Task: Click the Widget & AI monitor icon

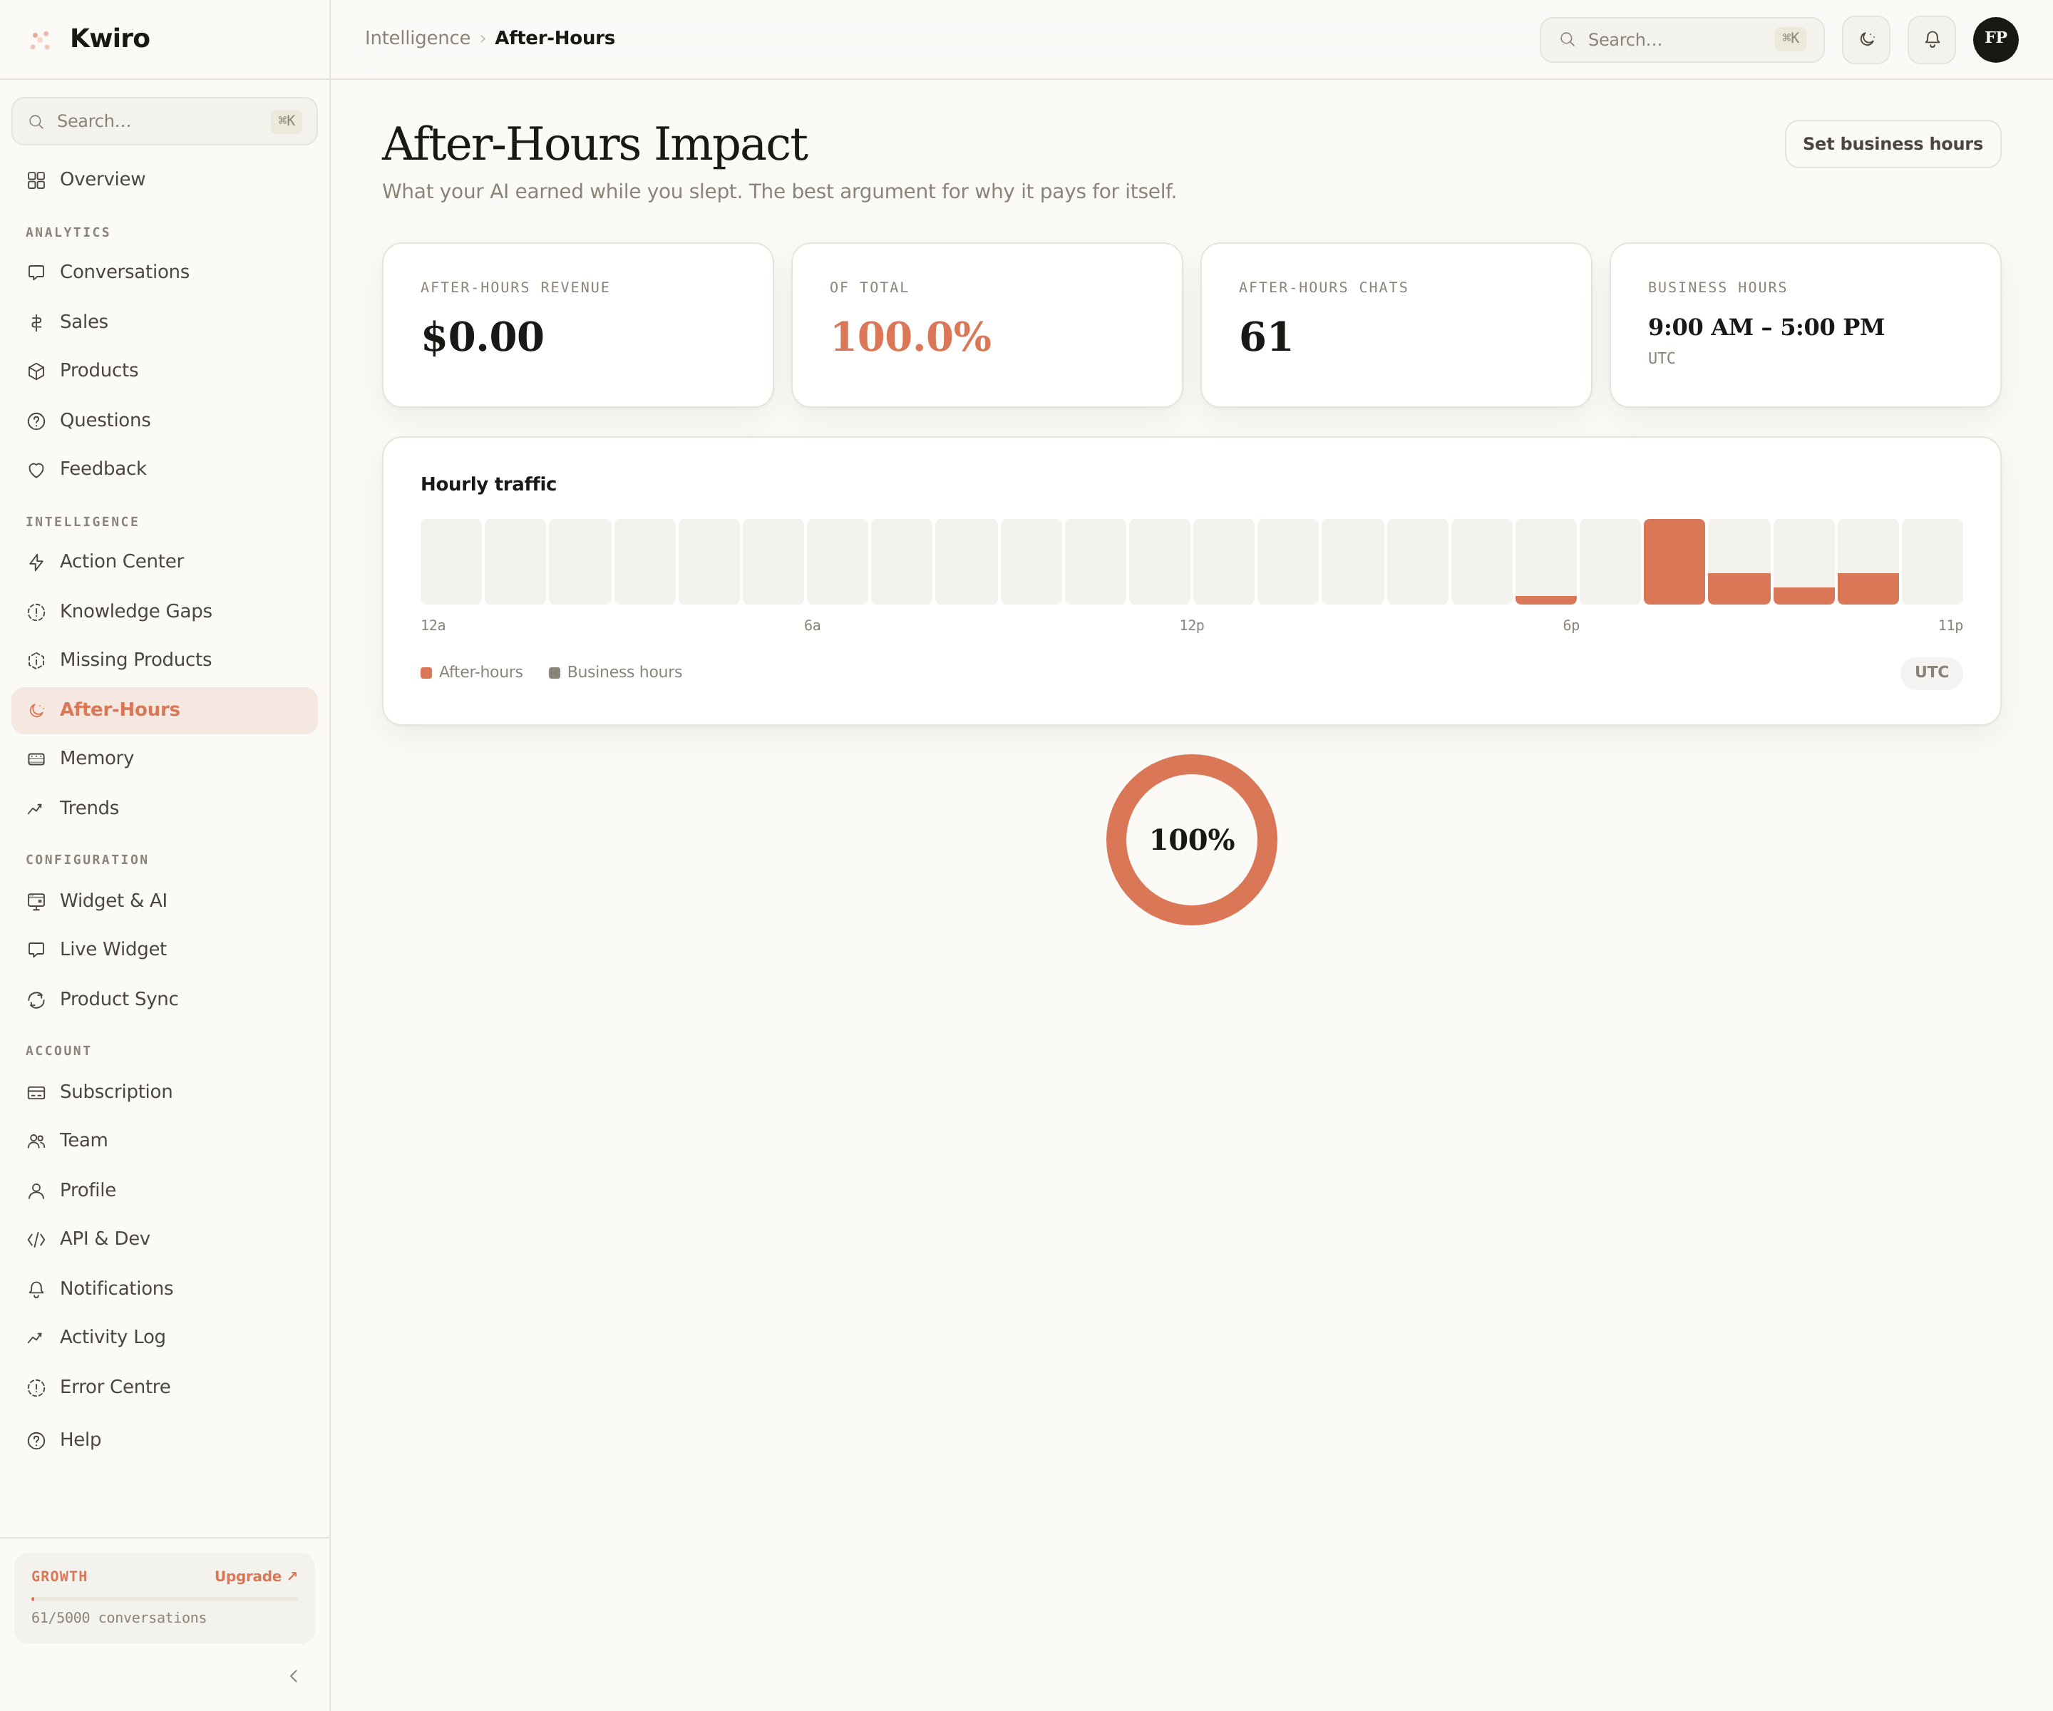Action: pyautogui.click(x=36, y=901)
